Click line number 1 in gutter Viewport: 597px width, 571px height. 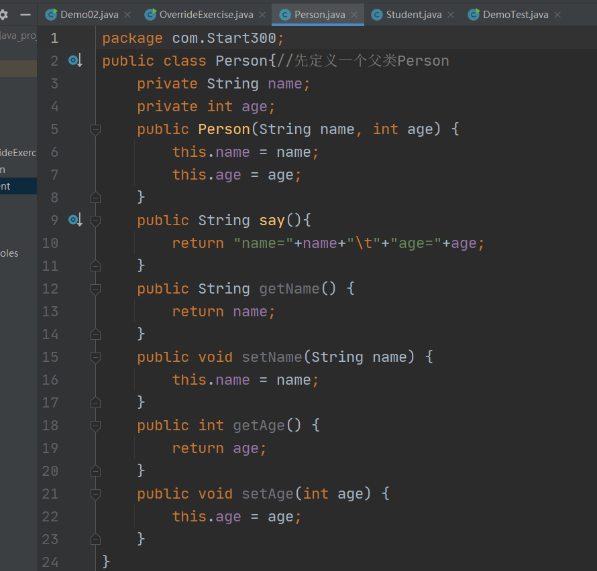[54, 38]
